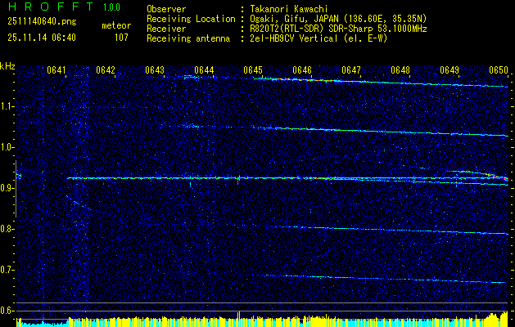Click the 2el-HB9CV Vertical antenna text
Image resolution: width=515 pixels, height=327 pixels.
click(x=318, y=38)
